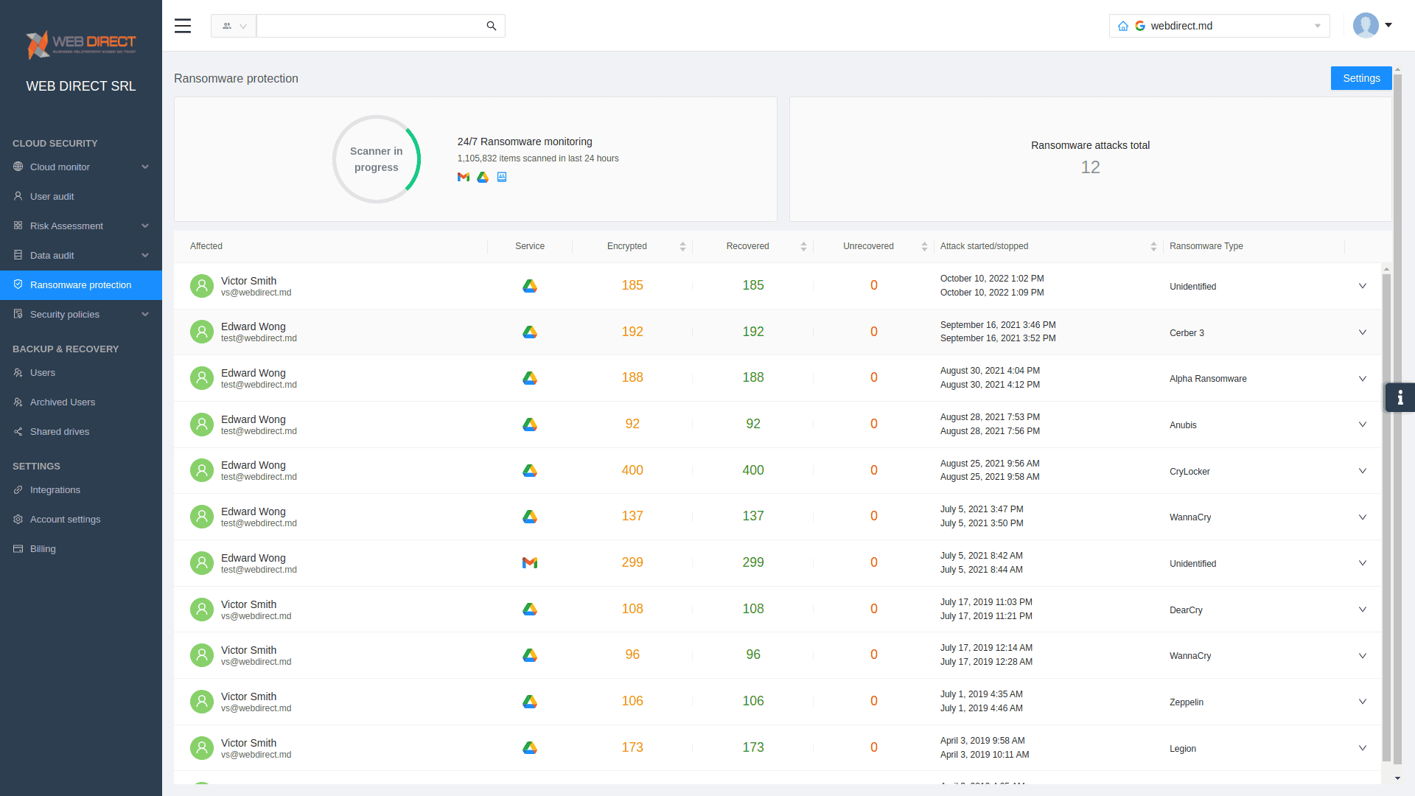Expand the Cerber 3 attack row
Image resolution: width=1415 pixels, height=796 pixels.
(x=1363, y=332)
